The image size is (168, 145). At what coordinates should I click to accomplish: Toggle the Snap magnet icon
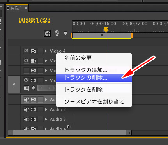tap(47, 34)
